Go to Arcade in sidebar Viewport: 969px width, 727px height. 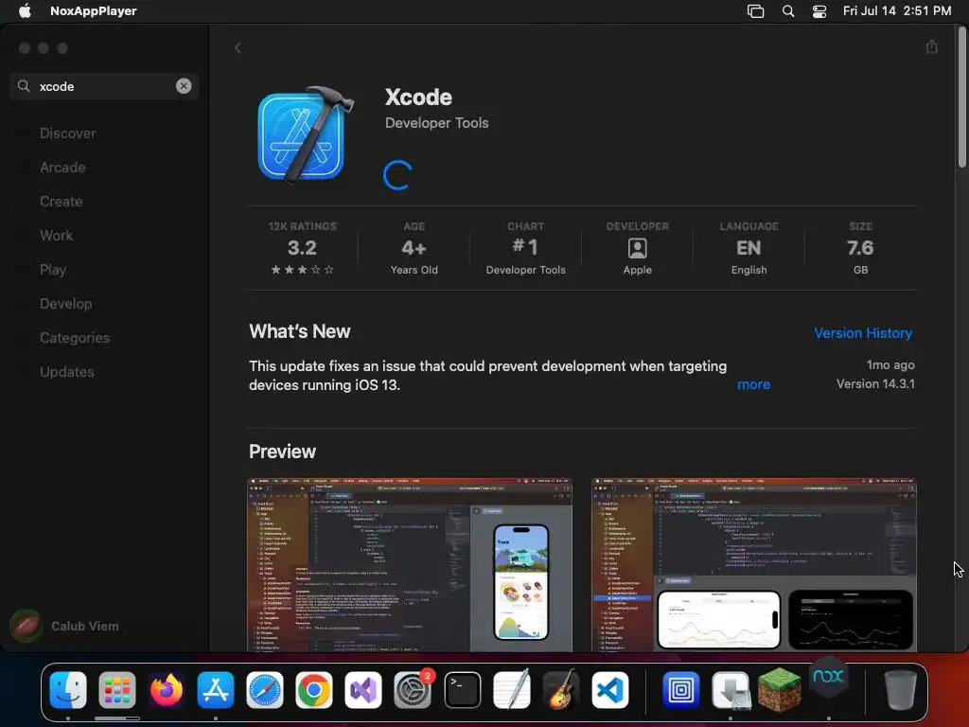62,167
